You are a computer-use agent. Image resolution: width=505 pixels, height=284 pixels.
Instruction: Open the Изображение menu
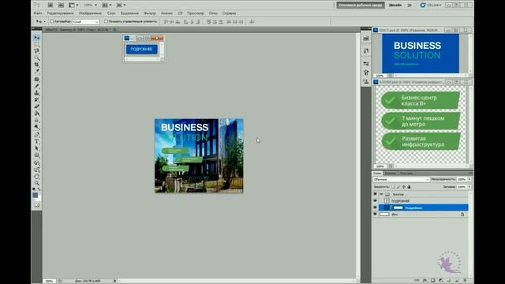click(x=90, y=13)
